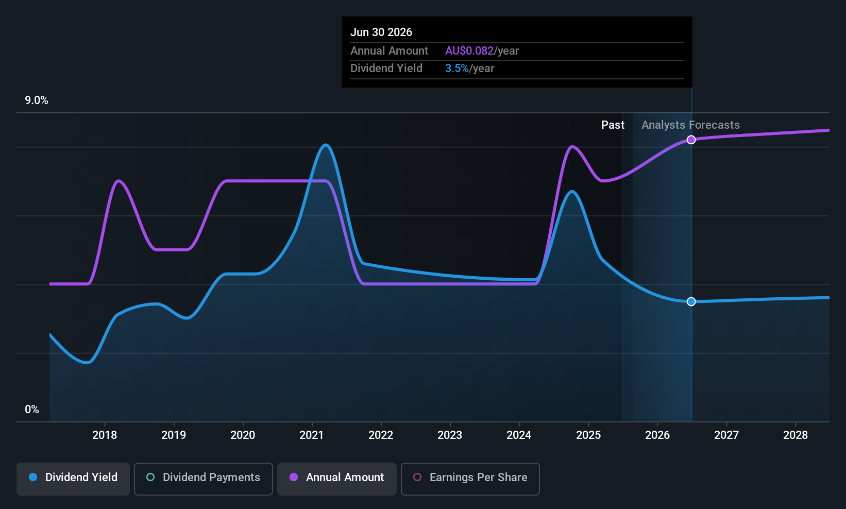846x509 pixels.
Task: Click the 2018 x-axis label
Action: 105,435
